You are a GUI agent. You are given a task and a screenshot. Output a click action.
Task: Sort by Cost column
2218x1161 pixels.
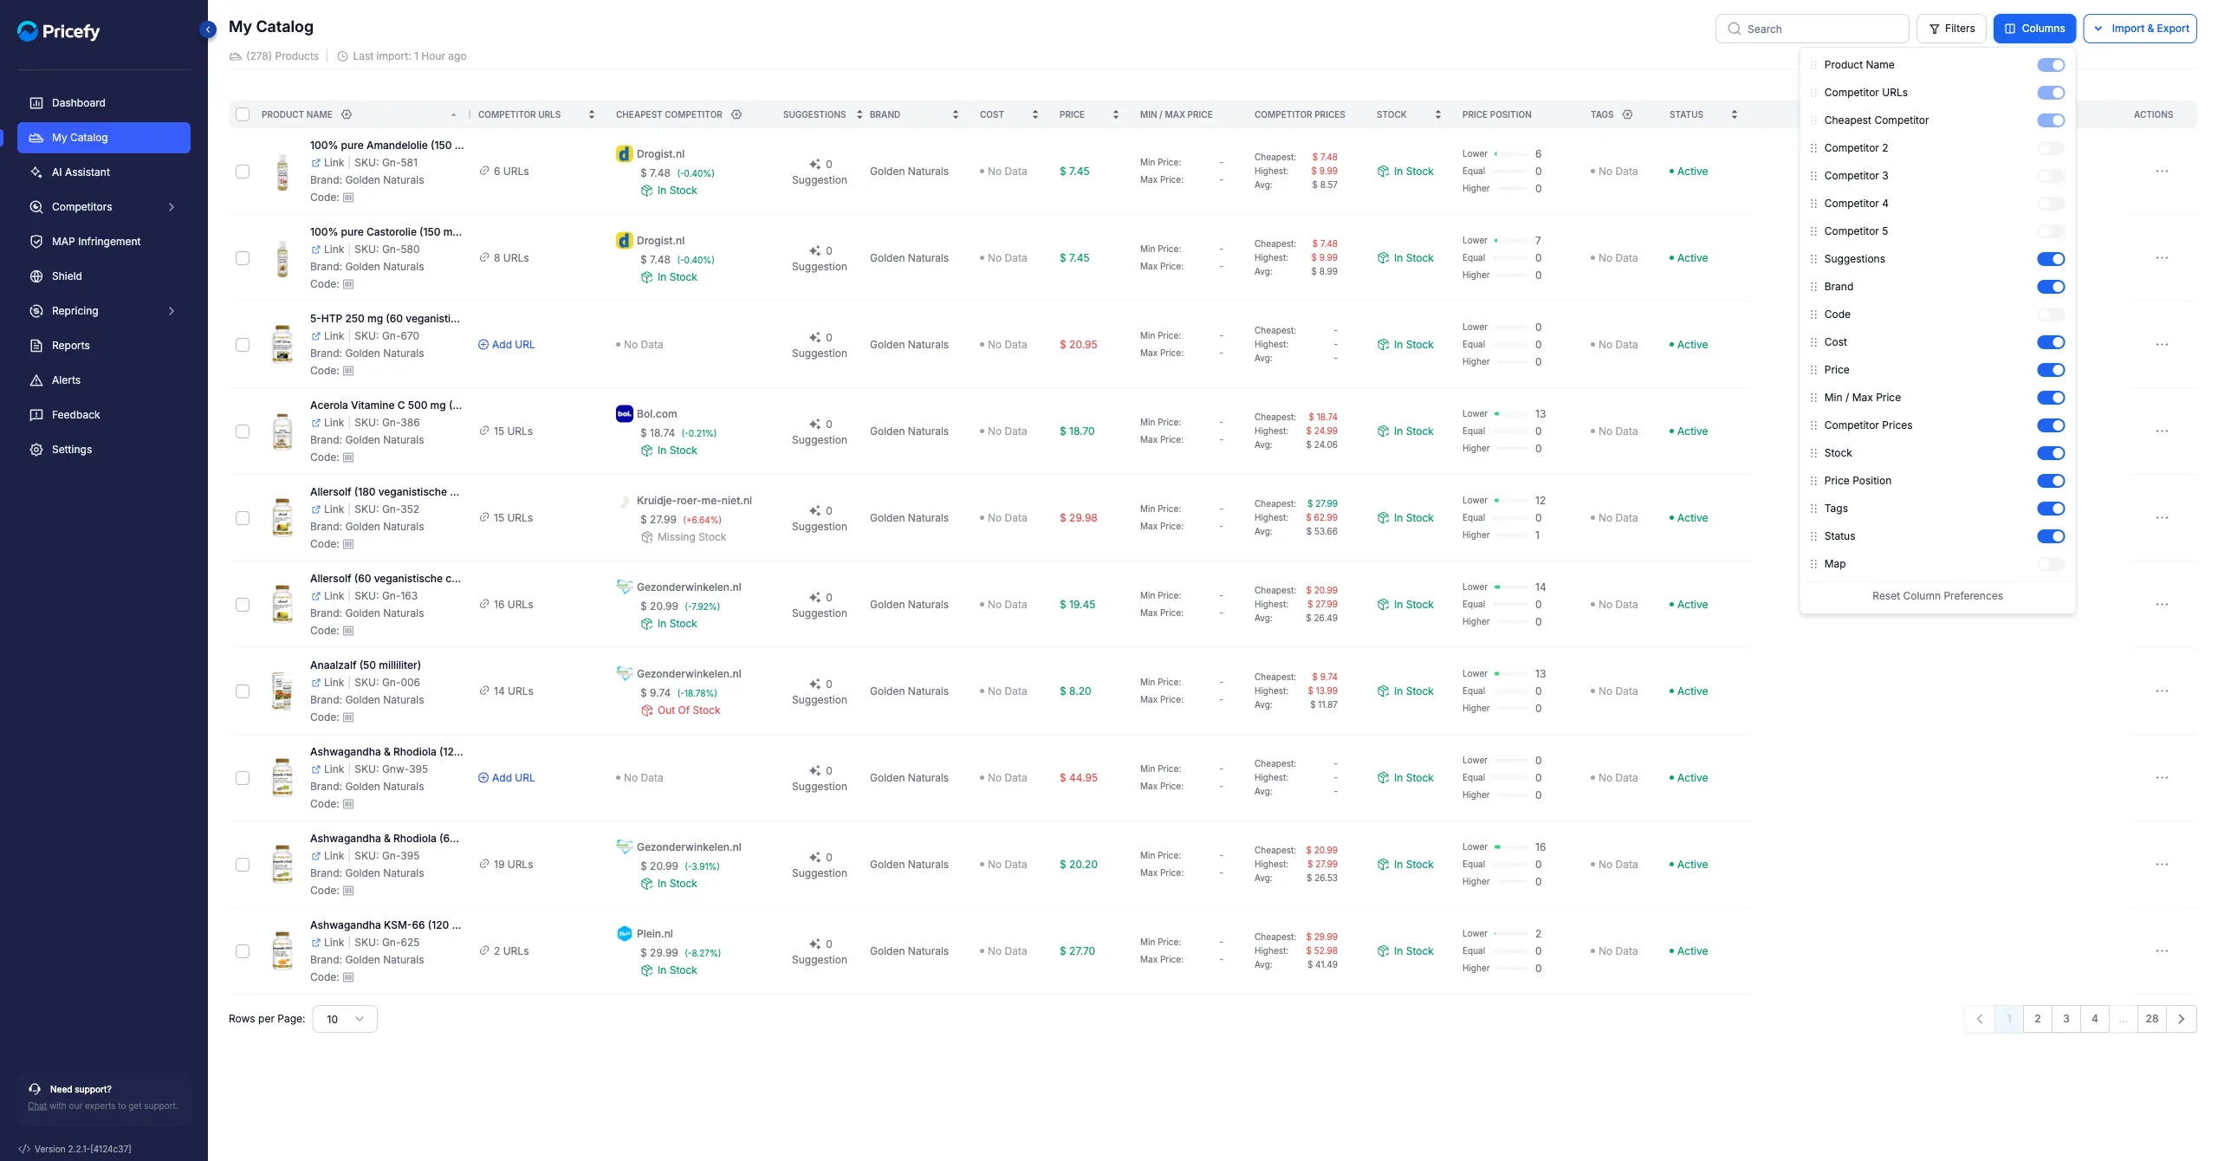tap(1035, 114)
